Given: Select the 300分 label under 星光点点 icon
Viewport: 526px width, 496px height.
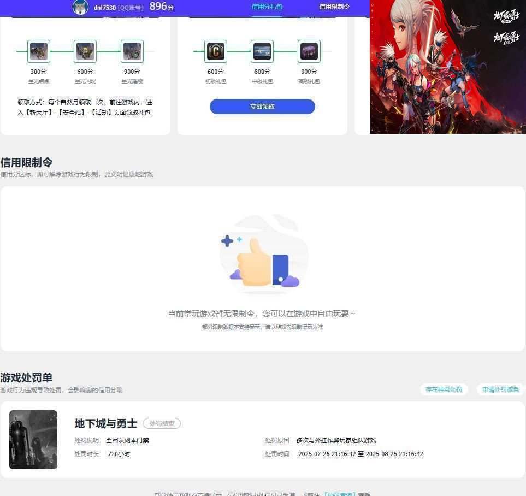Looking at the screenshot, I should (39, 72).
